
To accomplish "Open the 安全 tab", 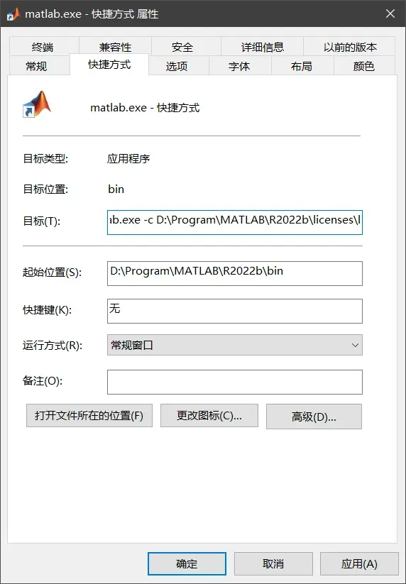I will (x=182, y=48).
